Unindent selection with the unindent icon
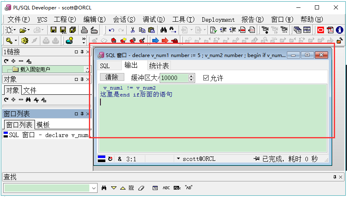Image resolution: width=347 pixels, height=197 pixels. 233,30
